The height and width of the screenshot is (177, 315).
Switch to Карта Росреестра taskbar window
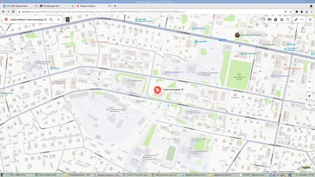(136, 175)
